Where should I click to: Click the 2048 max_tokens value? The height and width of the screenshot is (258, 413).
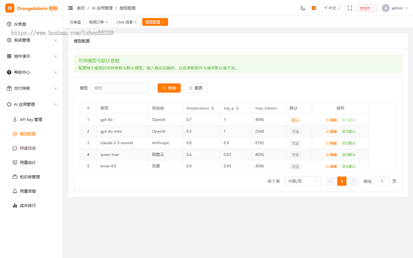click(260, 131)
